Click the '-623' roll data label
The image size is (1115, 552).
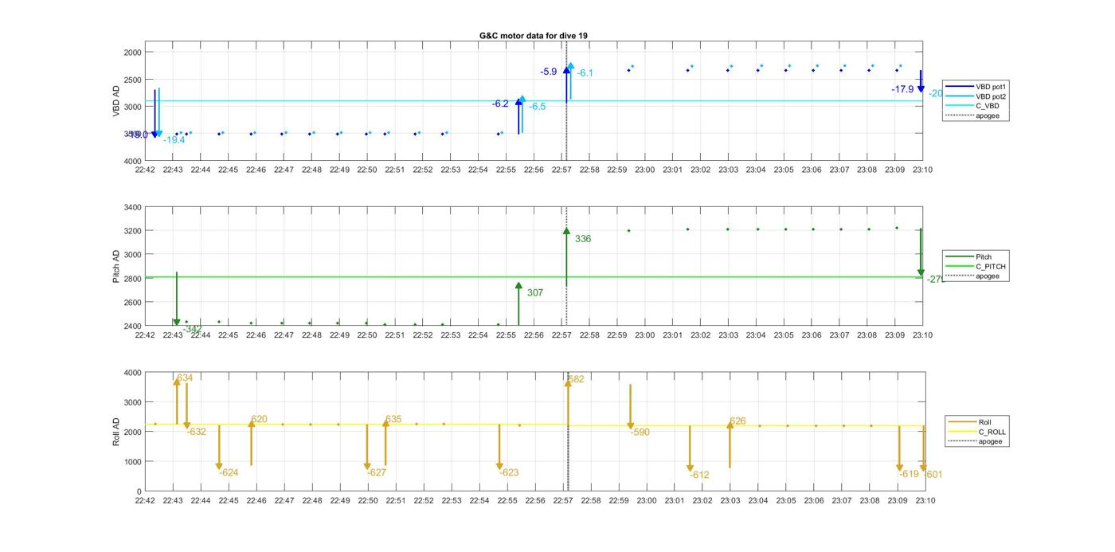click(x=509, y=472)
